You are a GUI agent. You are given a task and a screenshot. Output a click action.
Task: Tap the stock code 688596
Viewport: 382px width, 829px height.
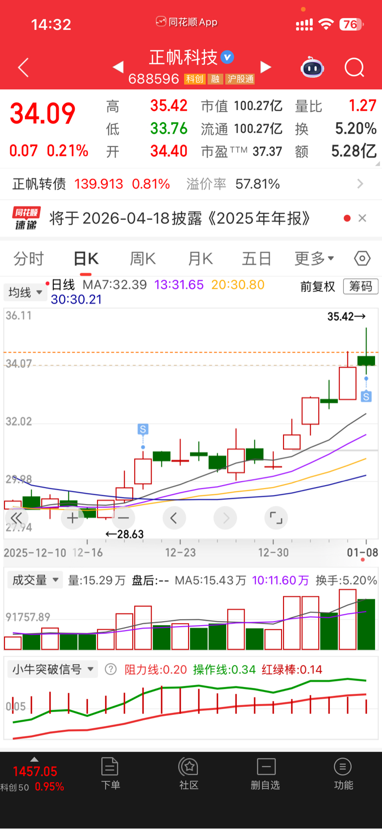coord(154,79)
